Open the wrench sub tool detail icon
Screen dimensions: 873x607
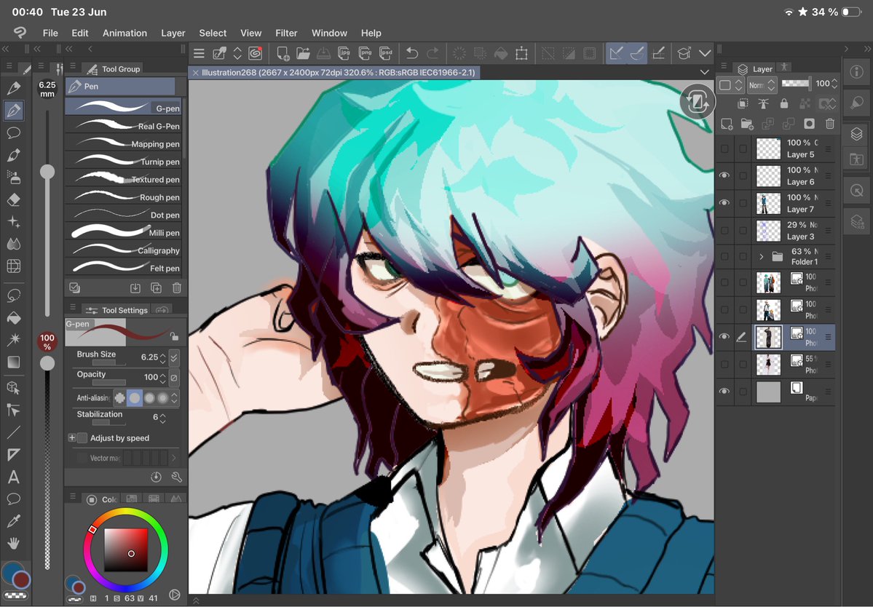(176, 477)
